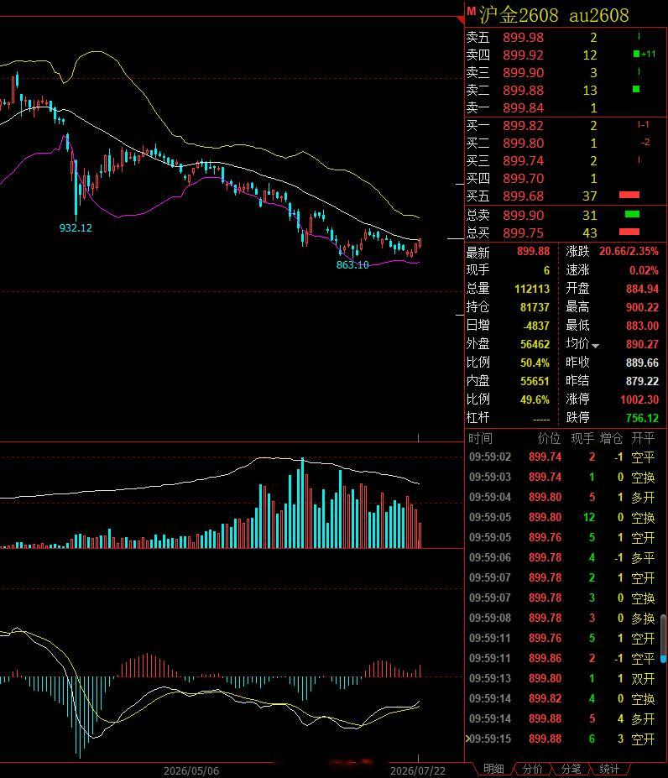Click the 跌停 value 756.12

click(642, 418)
